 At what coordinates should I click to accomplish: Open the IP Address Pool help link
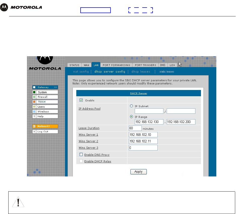(x=89, y=109)
